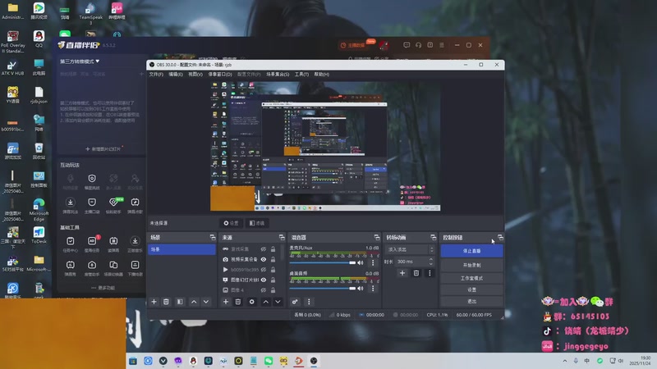Mute the 麦克风/Aux audio channel

tap(361, 262)
